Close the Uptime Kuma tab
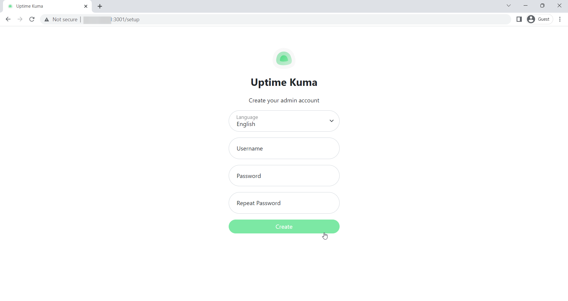Image resolution: width=568 pixels, height=301 pixels. (86, 6)
